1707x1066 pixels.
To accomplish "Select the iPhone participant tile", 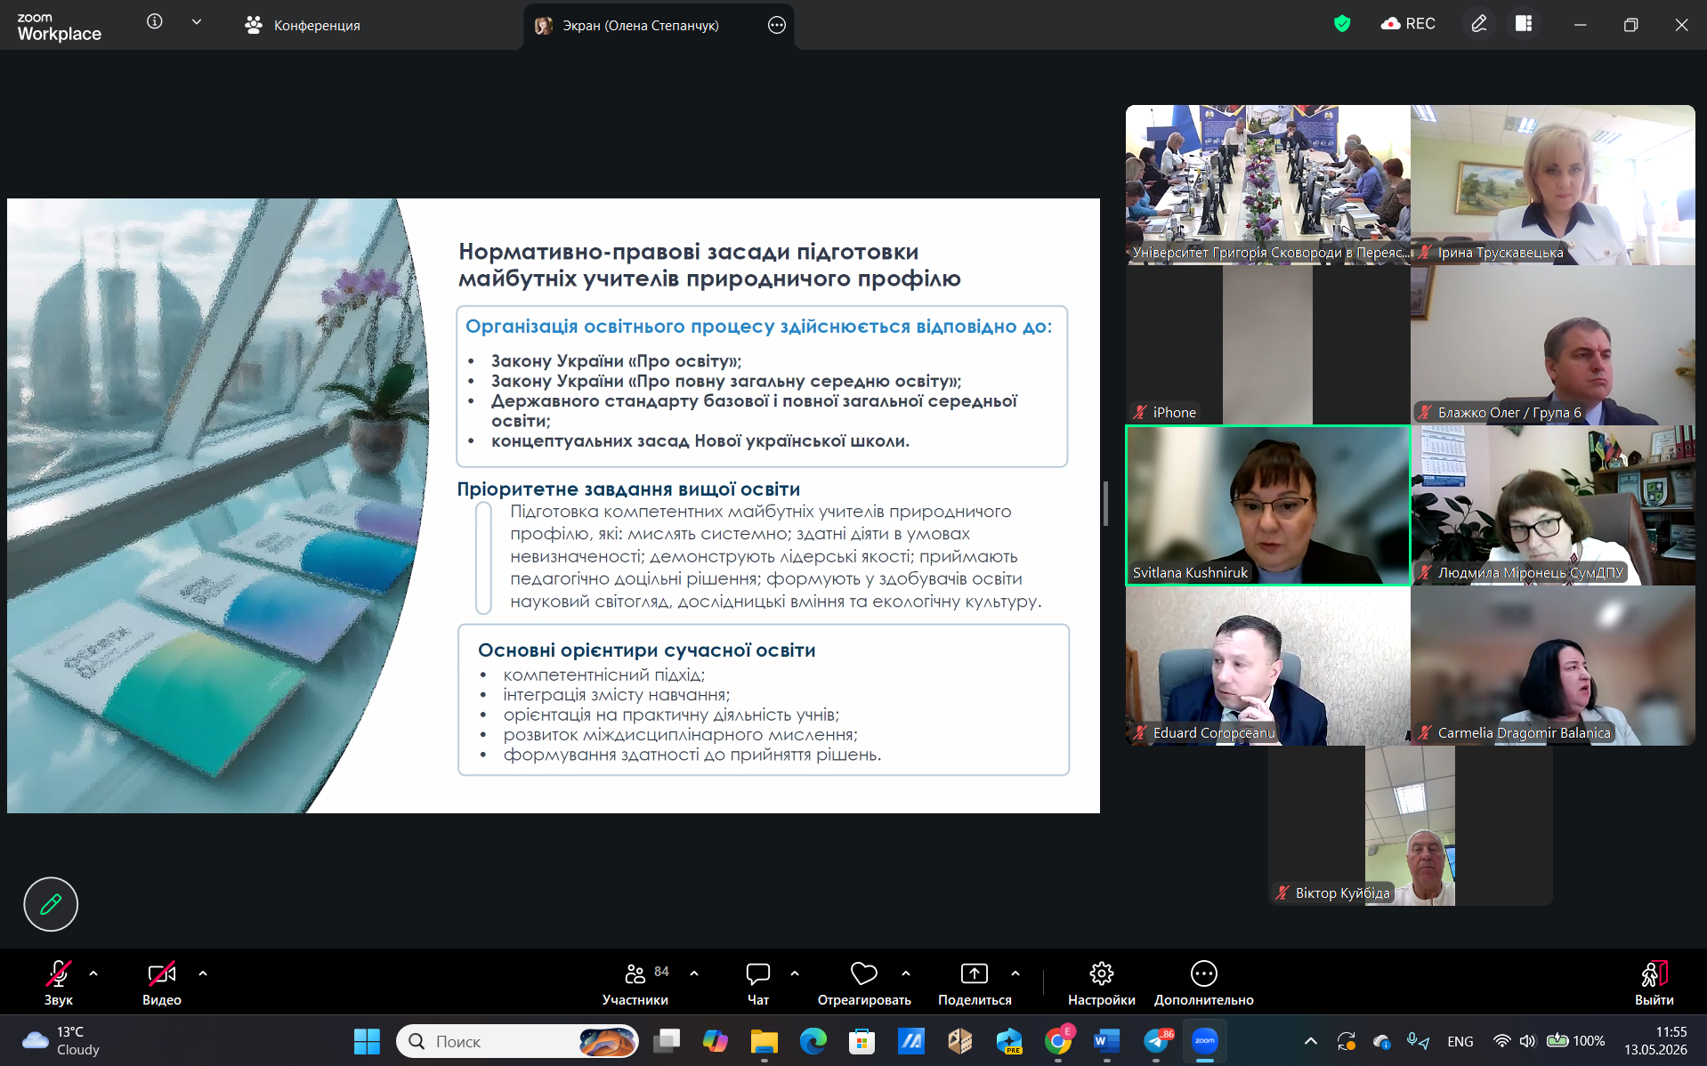I will [x=1268, y=345].
